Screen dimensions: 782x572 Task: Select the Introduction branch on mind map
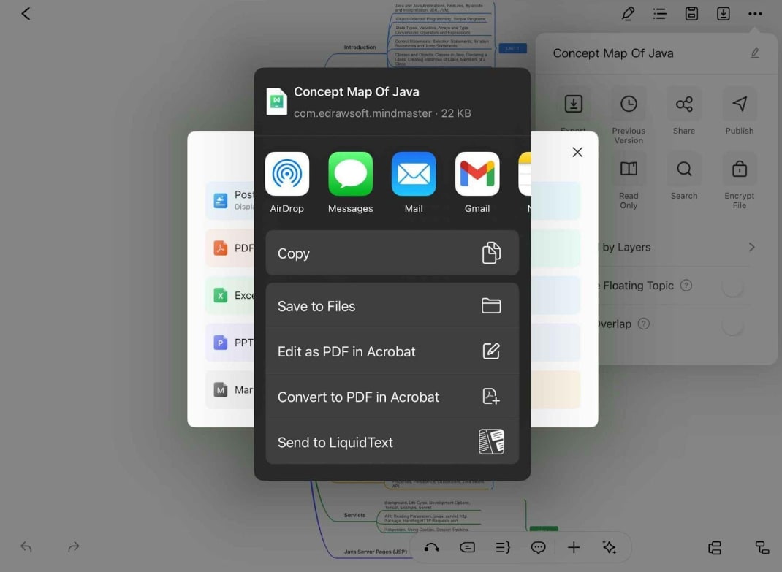pyautogui.click(x=360, y=47)
